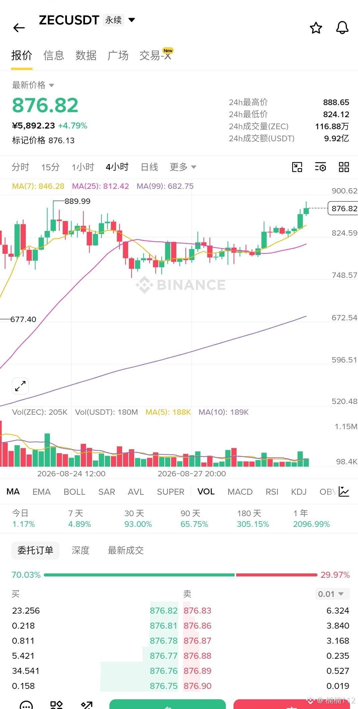Viewport: 358px width, 709px height.
Task: Tap the back arrow icon
Action: pyautogui.click(x=19, y=27)
